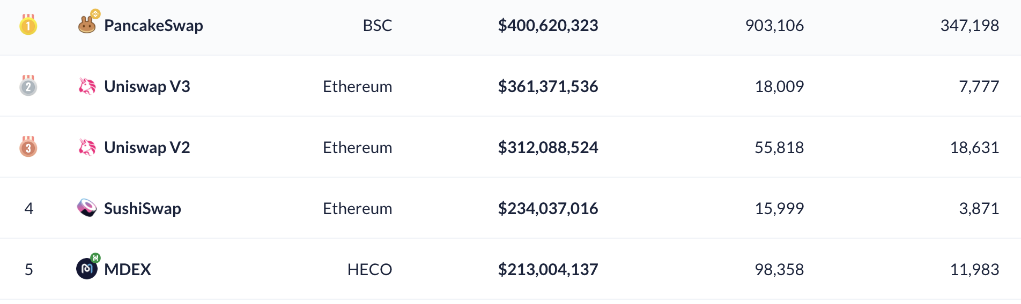
Task: Select the $400,620,323 volume value
Action: tap(548, 26)
